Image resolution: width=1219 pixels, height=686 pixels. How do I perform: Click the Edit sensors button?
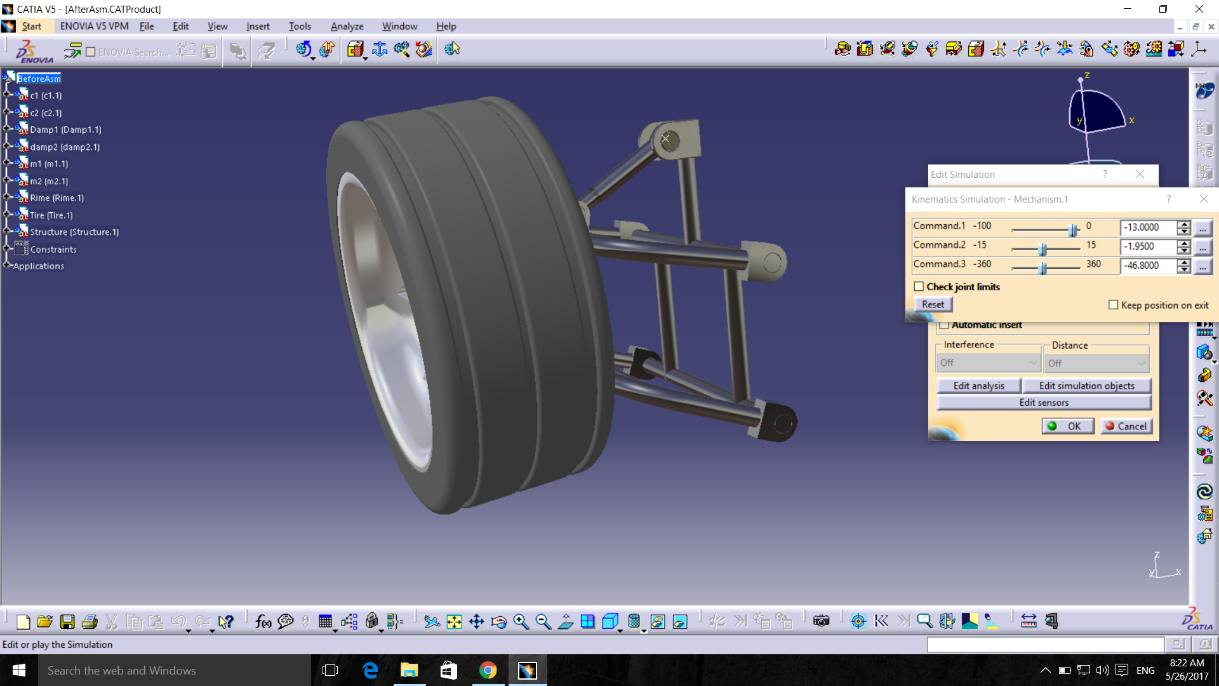(x=1043, y=402)
